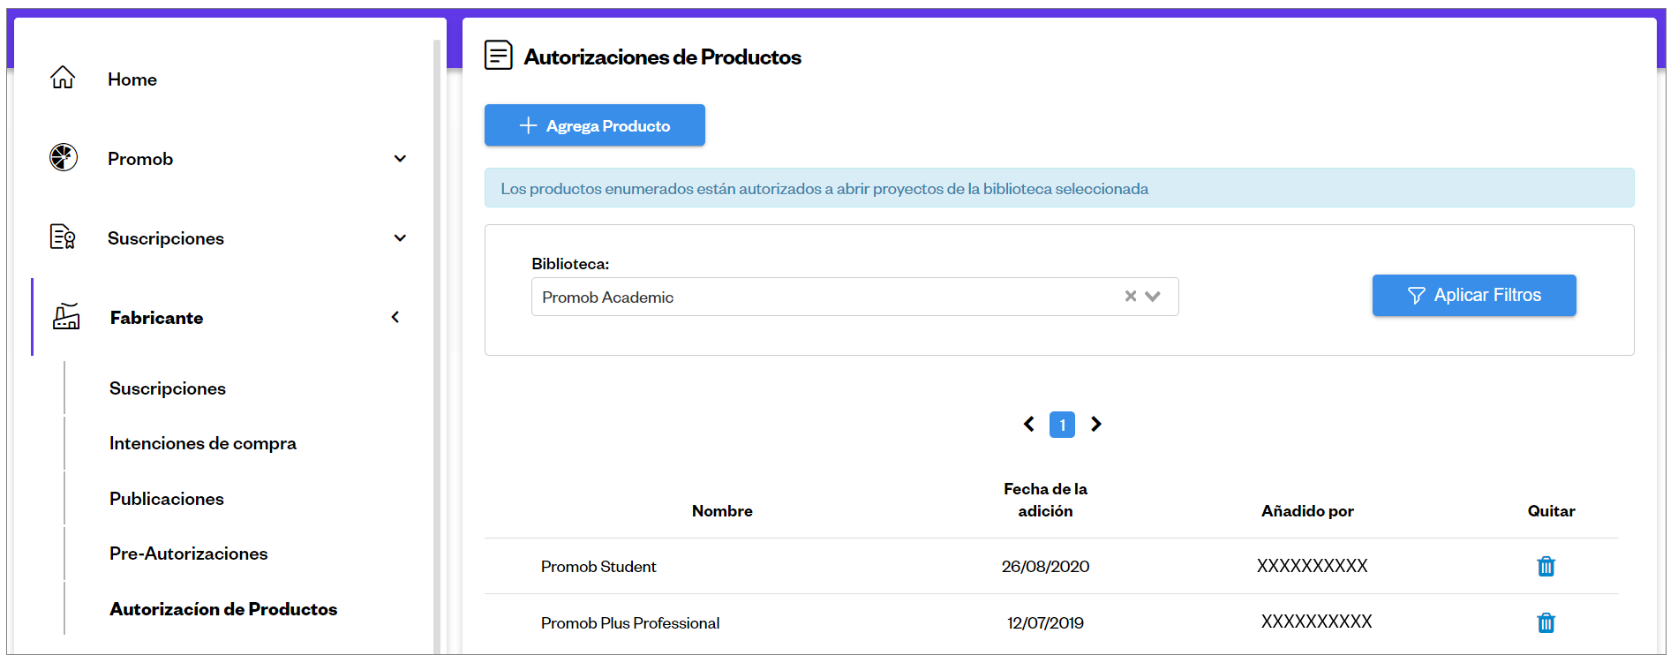Click the Quitar column header
The width and height of the screenshot is (1678, 663).
pos(1551,511)
